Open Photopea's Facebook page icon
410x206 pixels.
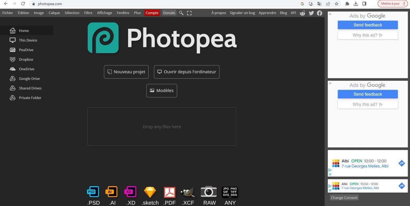click(x=319, y=13)
